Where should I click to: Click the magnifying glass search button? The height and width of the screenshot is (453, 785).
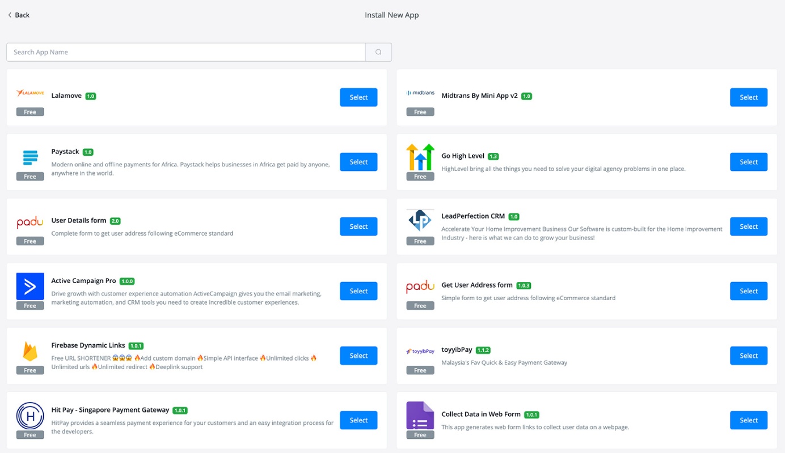378,52
